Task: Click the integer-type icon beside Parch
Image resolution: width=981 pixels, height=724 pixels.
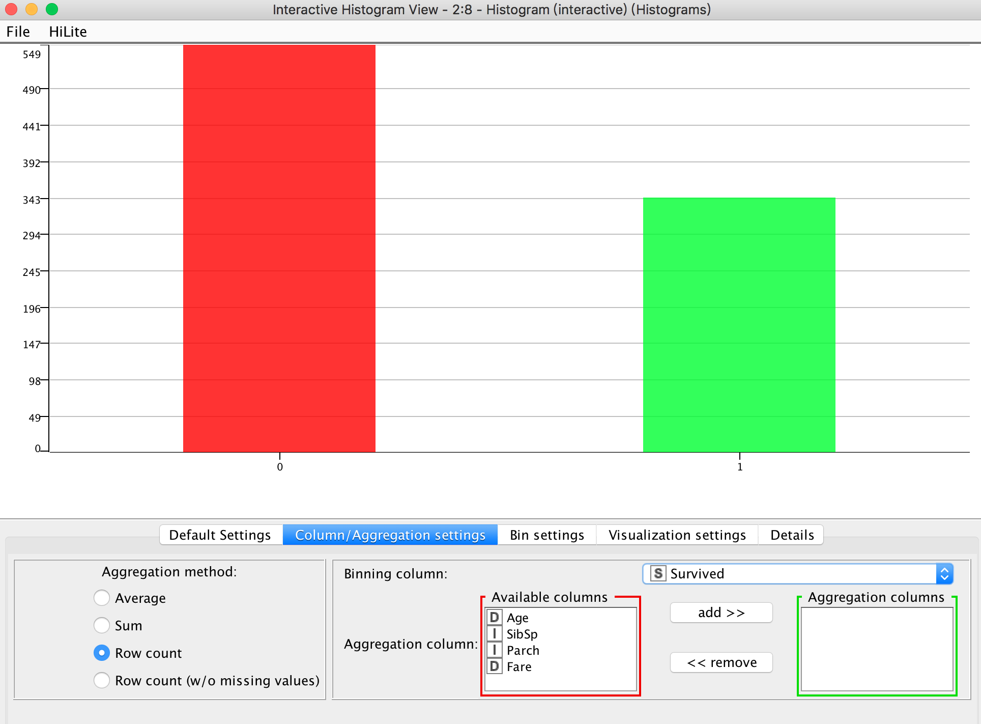Action: tap(495, 650)
